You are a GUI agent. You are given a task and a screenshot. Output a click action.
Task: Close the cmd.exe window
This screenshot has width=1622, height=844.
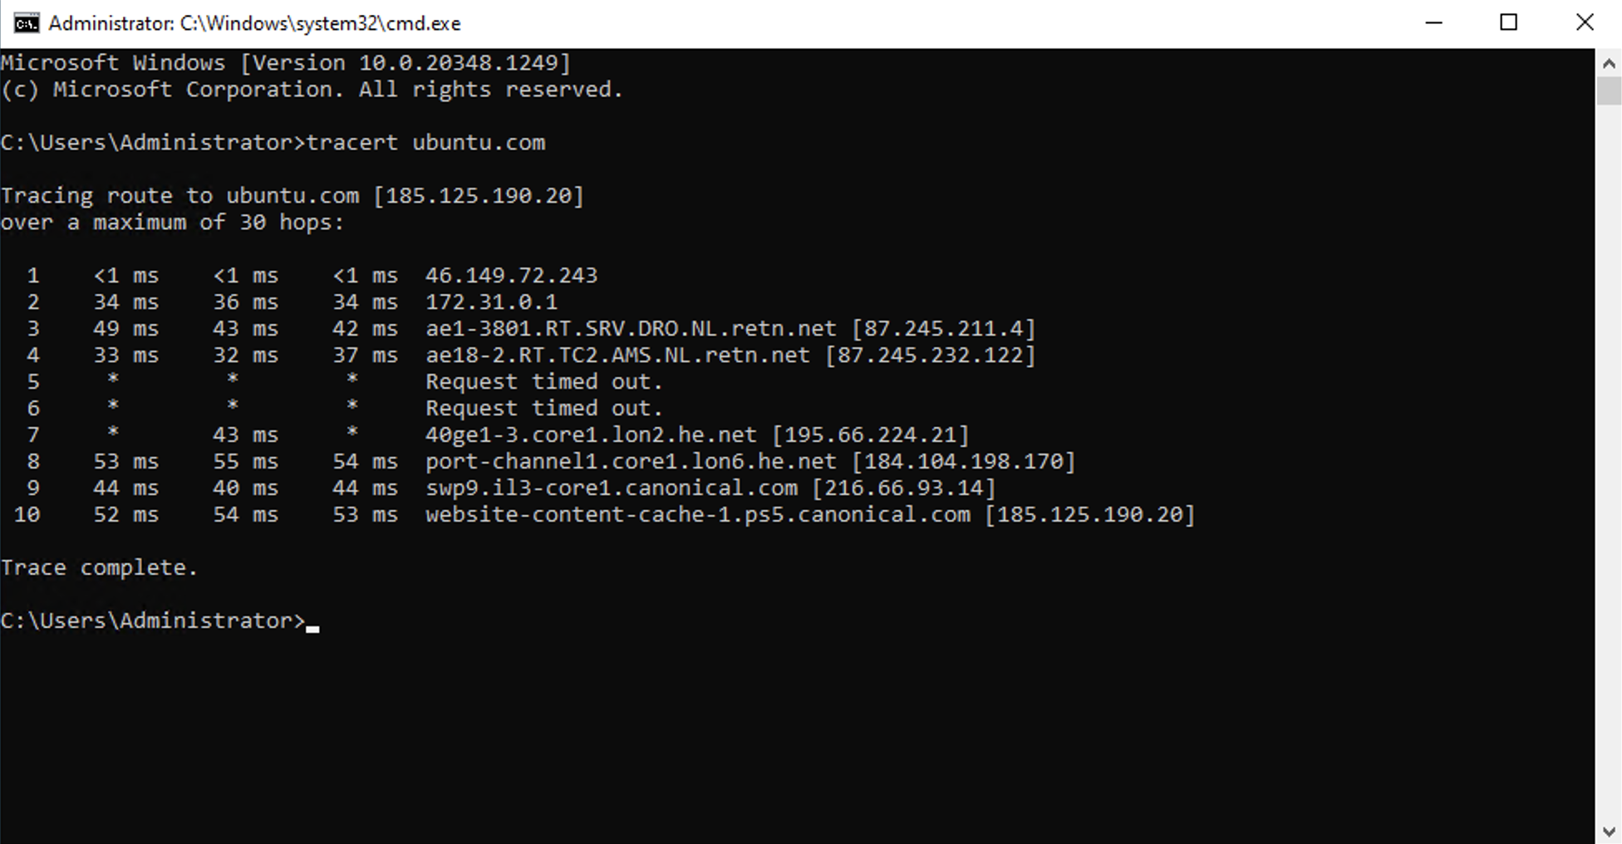click(1585, 23)
